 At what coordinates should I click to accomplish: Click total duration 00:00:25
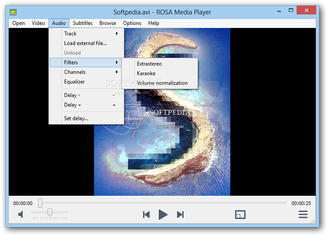[301, 203]
